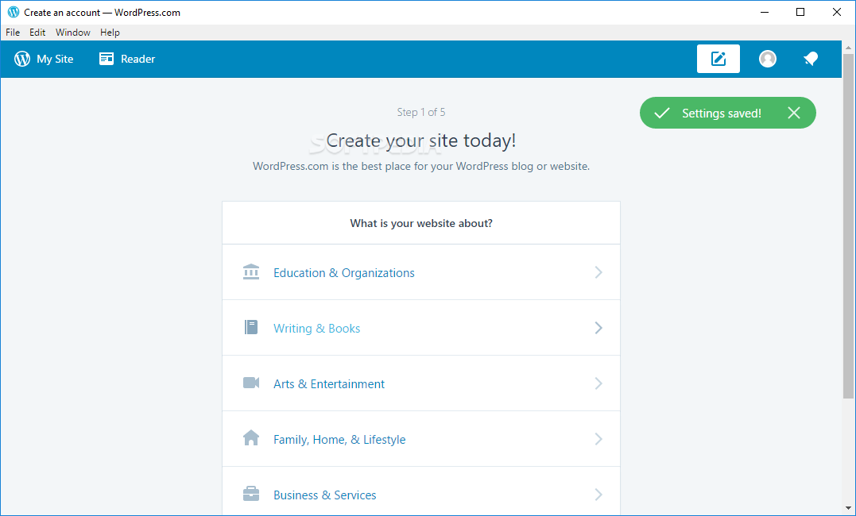
Task: Minimize the WordPress.com window
Action: coord(764,12)
